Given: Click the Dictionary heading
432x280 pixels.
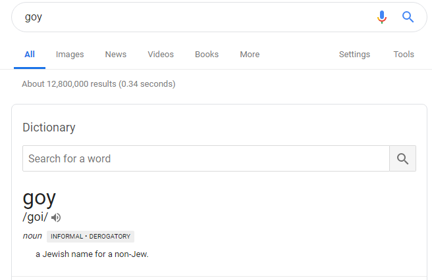Looking at the screenshot, I should (x=49, y=128).
